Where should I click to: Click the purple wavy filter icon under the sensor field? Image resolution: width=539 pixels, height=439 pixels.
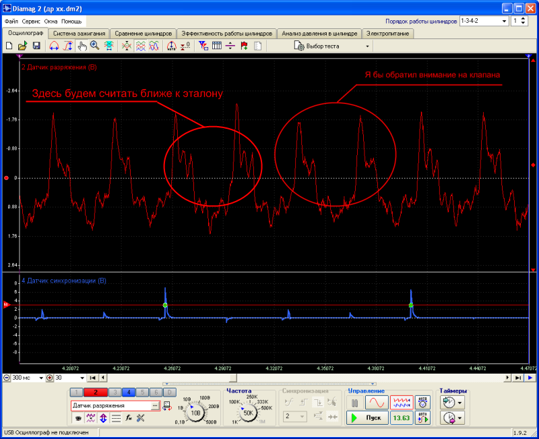91,418
